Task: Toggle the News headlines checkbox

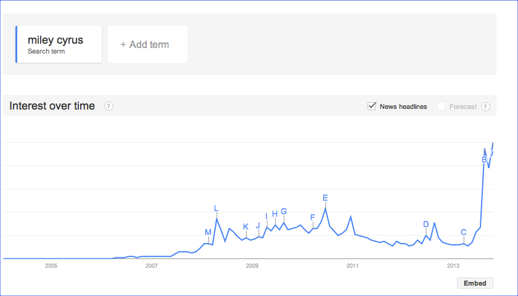Action: (x=372, y=106)
